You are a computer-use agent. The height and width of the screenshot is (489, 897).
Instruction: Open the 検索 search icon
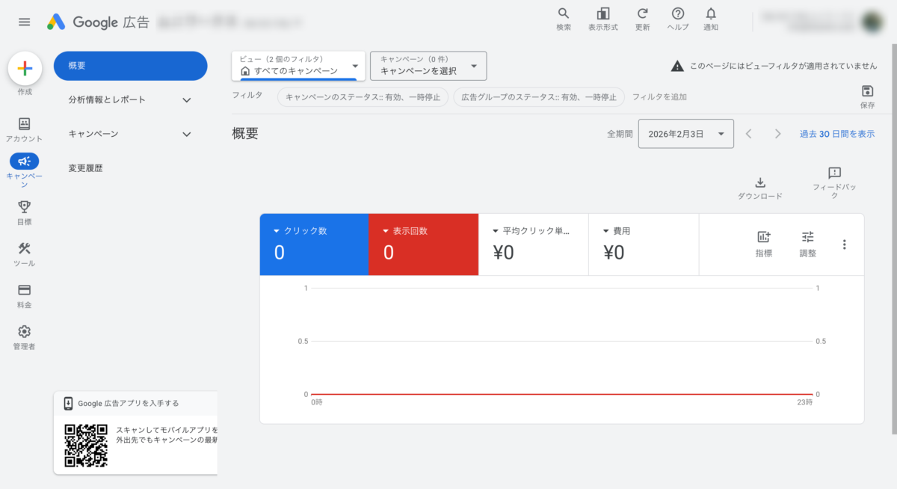(x=564, y=13)
